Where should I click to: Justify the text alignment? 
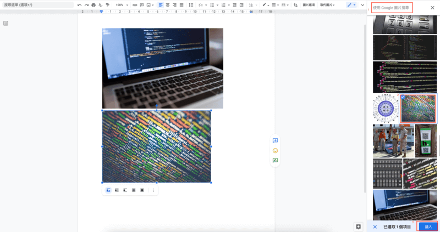182,5
